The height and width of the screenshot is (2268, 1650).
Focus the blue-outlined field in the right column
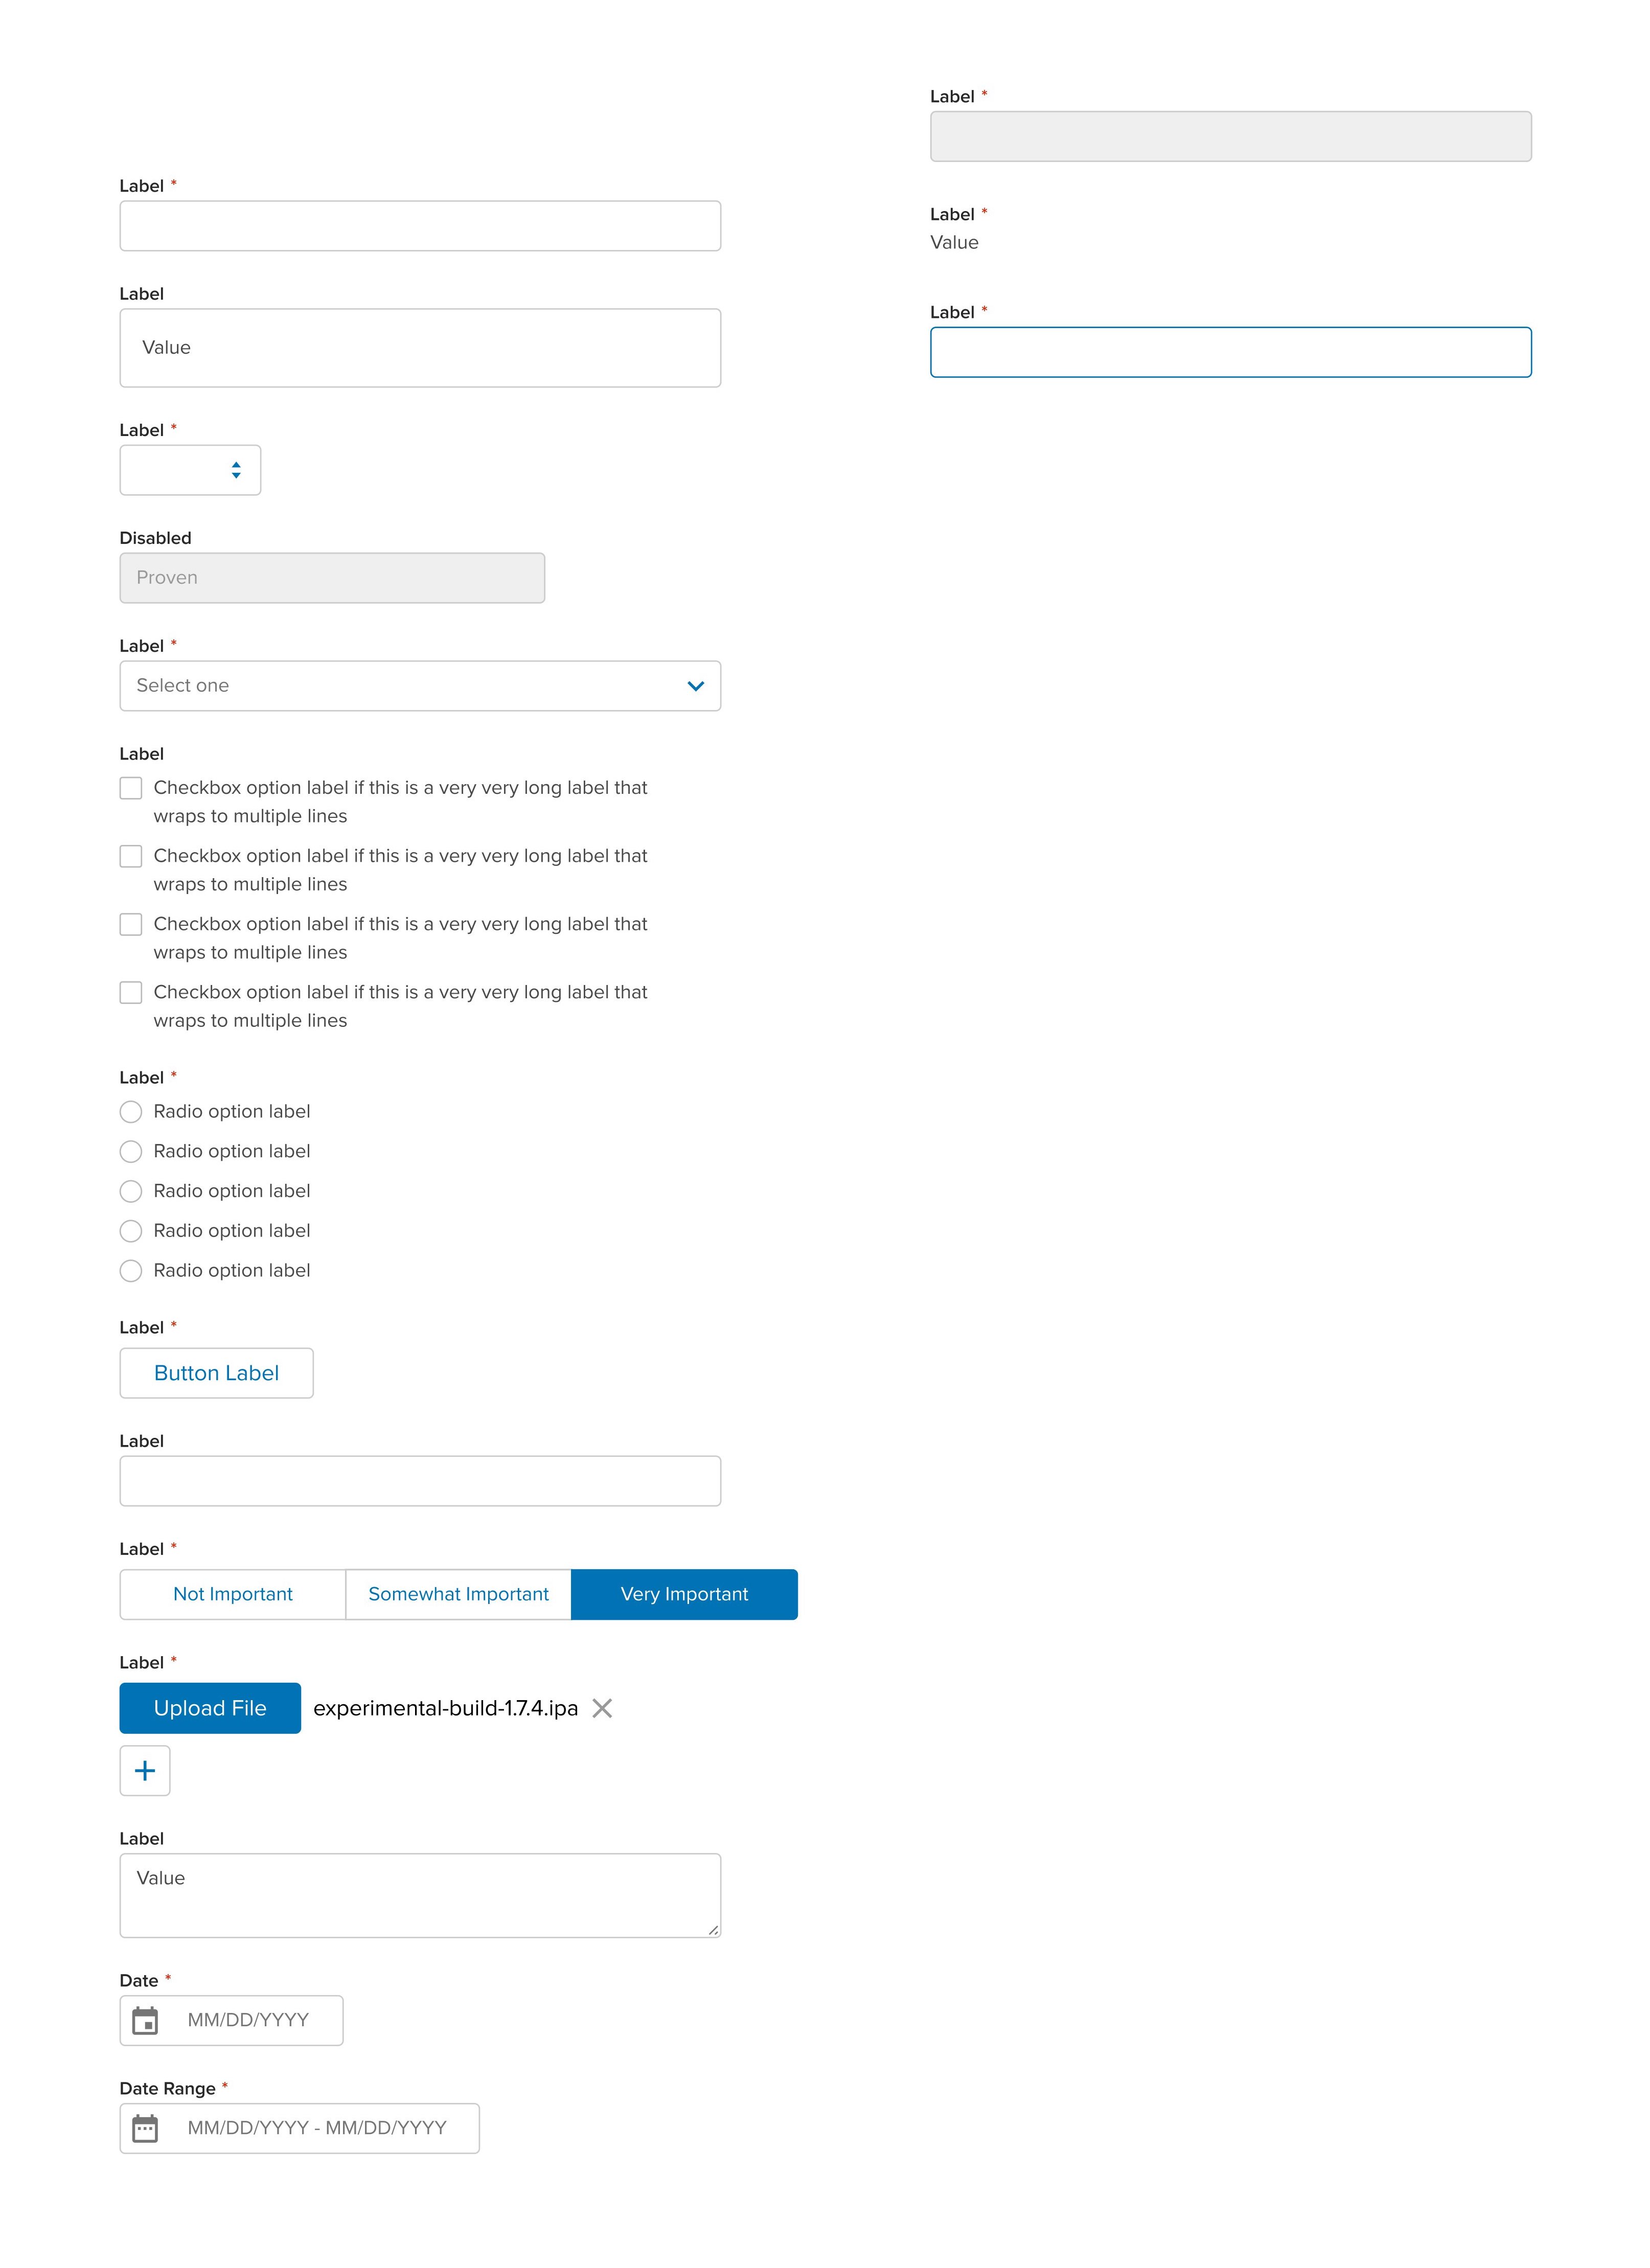pyautogui.click(x=1231, y=353)
